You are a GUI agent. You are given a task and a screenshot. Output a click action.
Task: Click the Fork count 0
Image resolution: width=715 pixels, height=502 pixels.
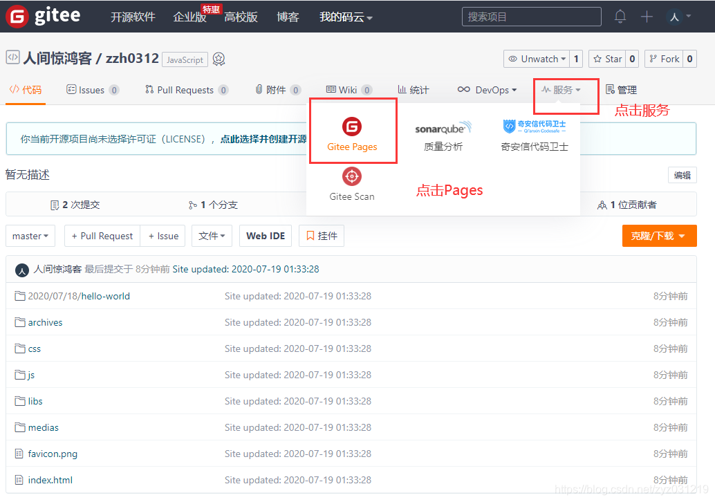pos(690,59)
